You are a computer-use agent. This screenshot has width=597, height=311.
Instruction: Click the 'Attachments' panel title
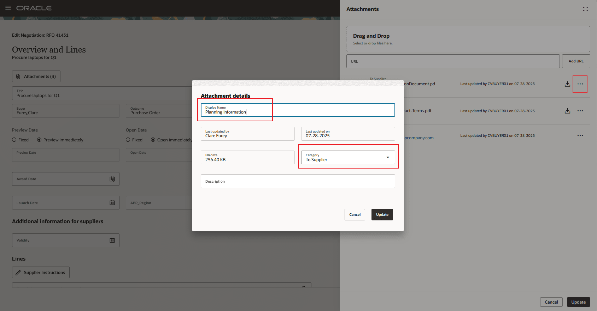362,9
